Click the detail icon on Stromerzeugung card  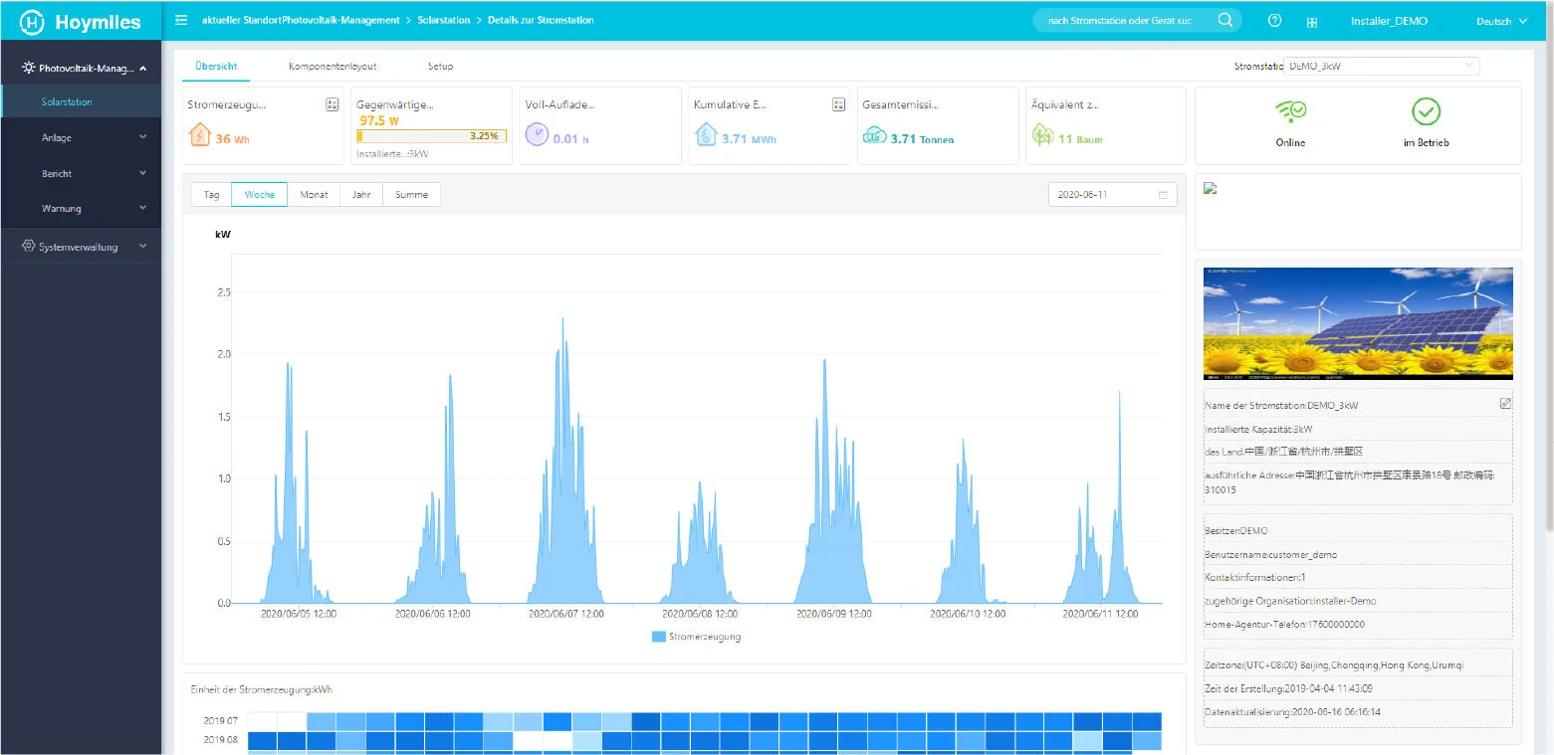pos(333,104)
